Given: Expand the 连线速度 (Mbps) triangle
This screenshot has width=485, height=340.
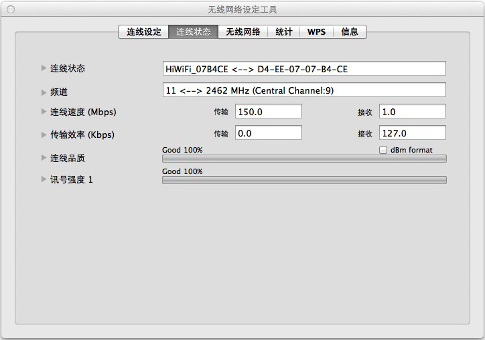Looking at the screenshot, I should click(x=44, y=112).
